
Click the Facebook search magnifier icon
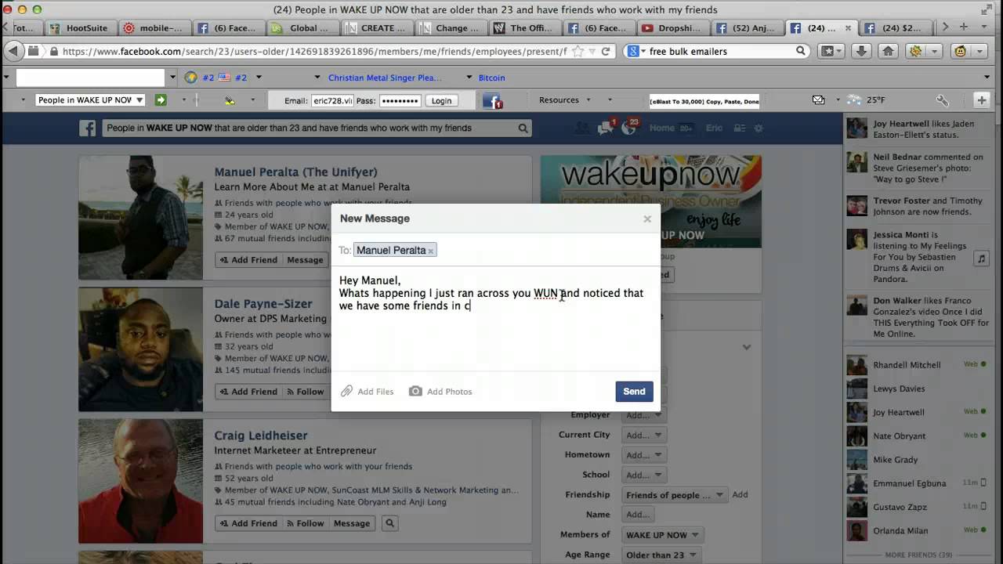(x=523, y=128)
